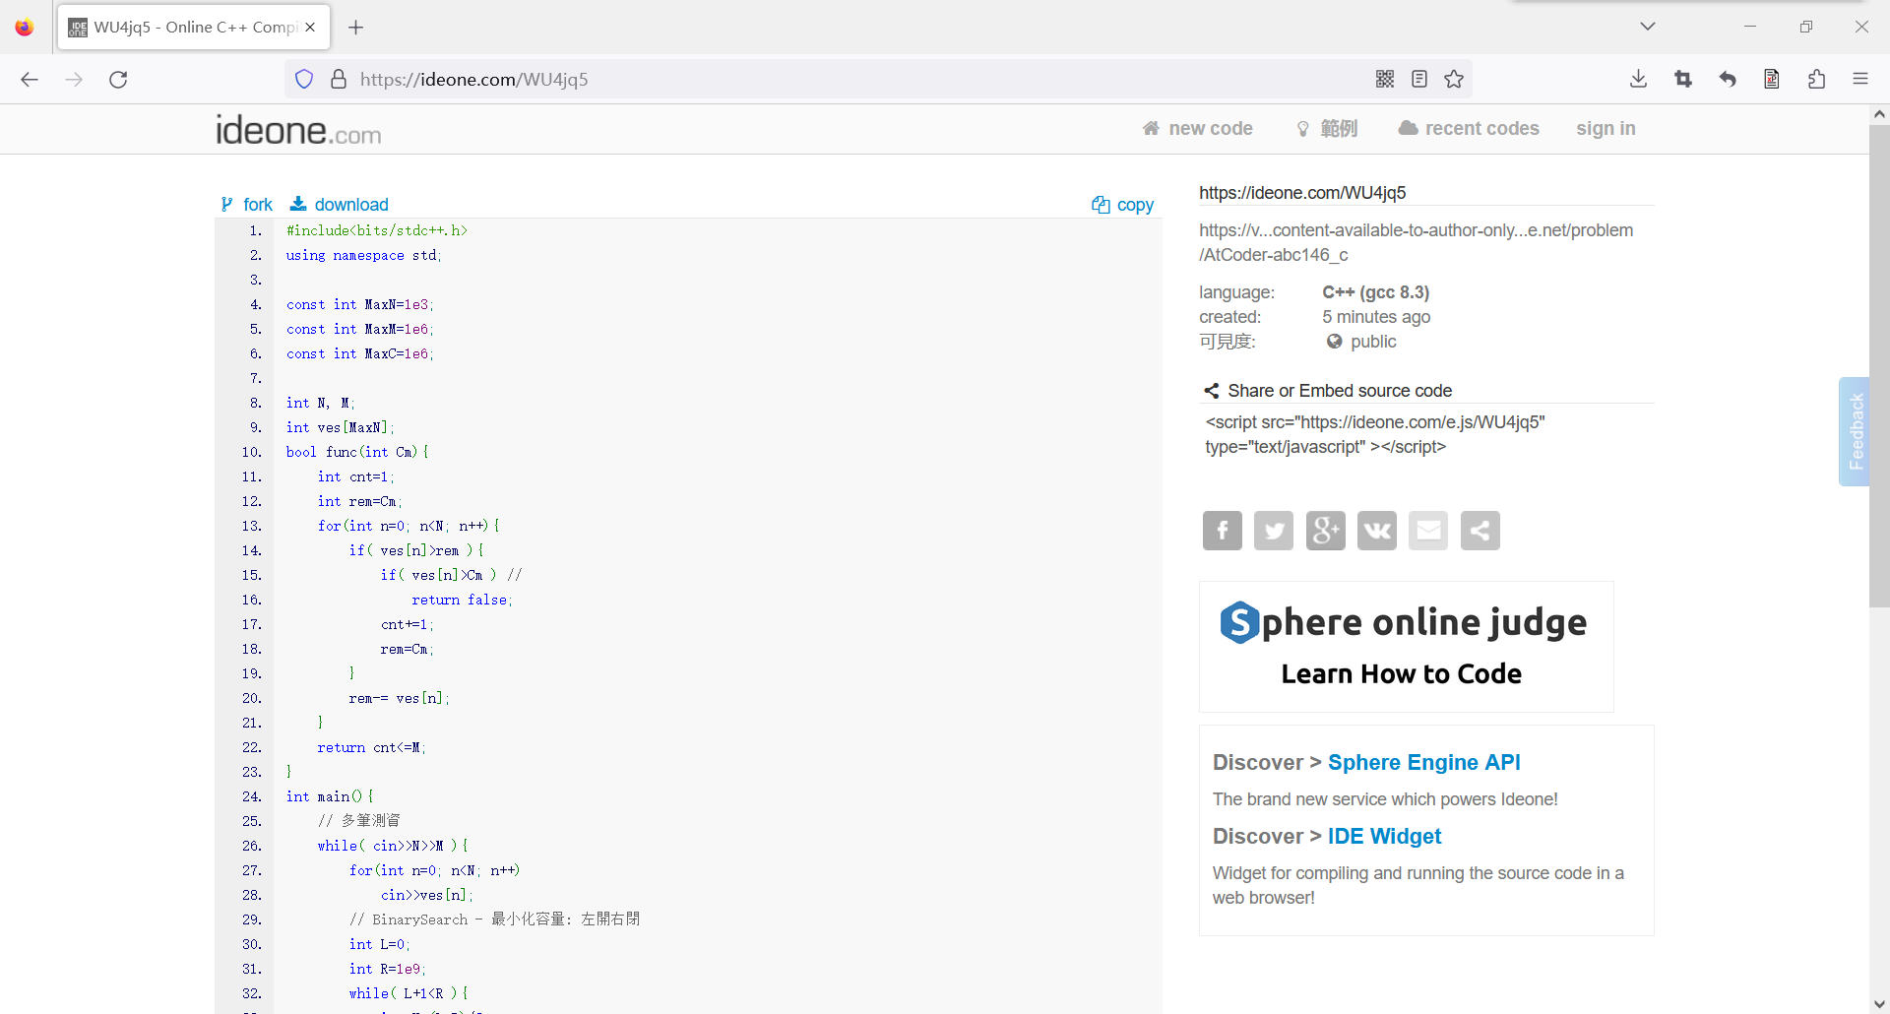Click the embed script code text
The height and width of the screenshot is (1014, 1890).
pos(1375,434)
